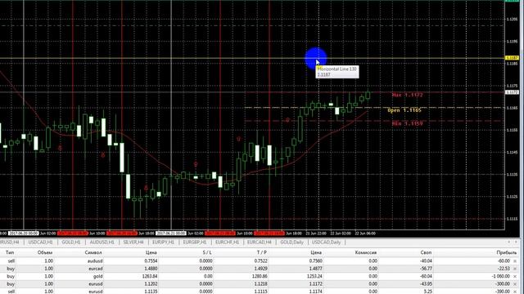
Task: Sort orders by Прибыль column header
Action: click(x=507, y=252)
